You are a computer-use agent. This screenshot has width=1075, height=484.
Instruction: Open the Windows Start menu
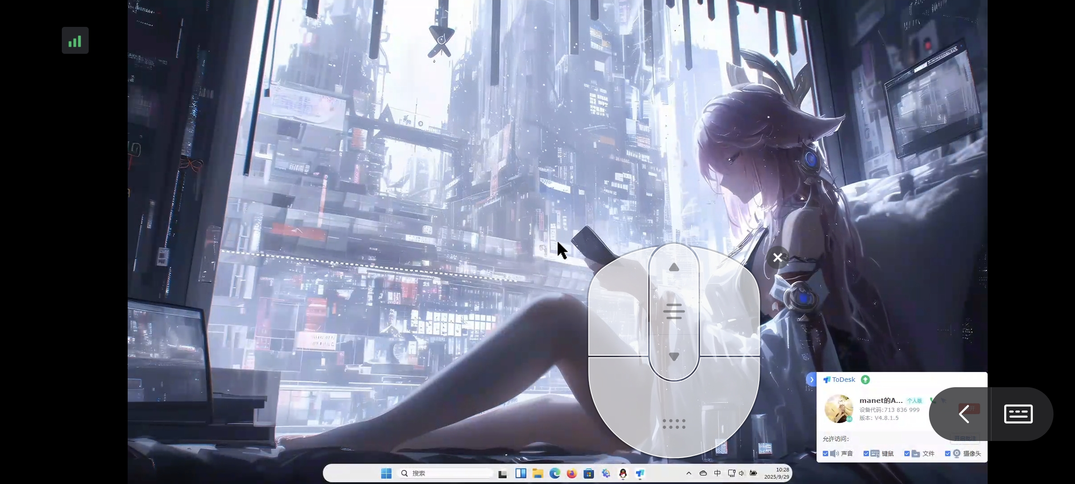tap(386, 473)
